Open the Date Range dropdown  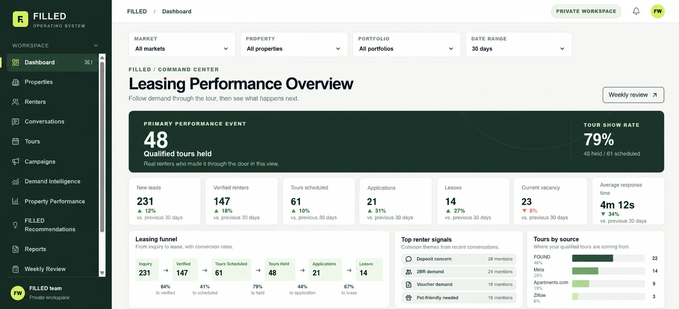[519, 45]
